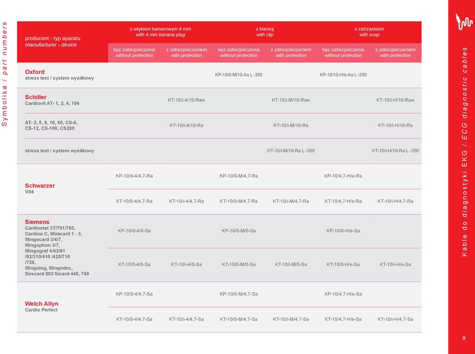
Task: Click part number KT-10/0-4/4,7-Sa
Action: coord(134,319)
